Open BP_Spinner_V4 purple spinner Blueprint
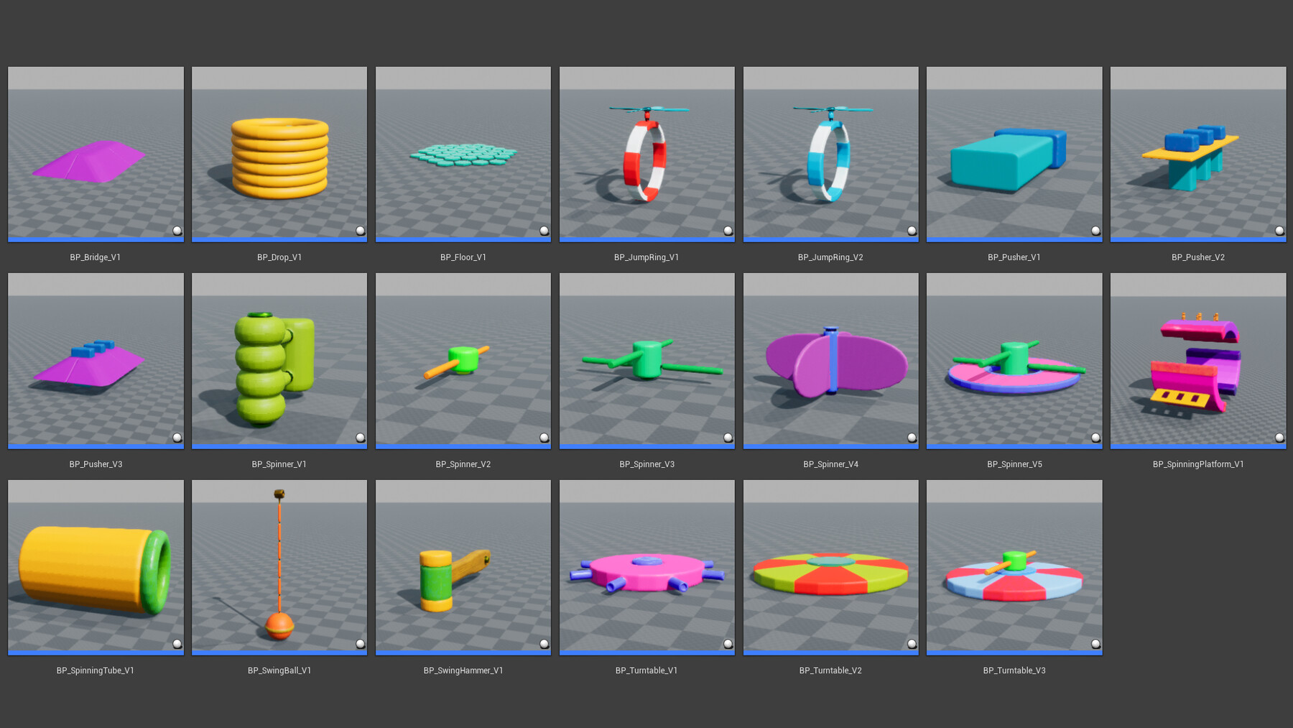This screenshot has height=728, width=1293. (x=830, y=359)
